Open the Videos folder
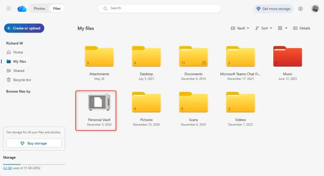Image resolution: width=324 pixels, height=176 pixels. [240, 102]
